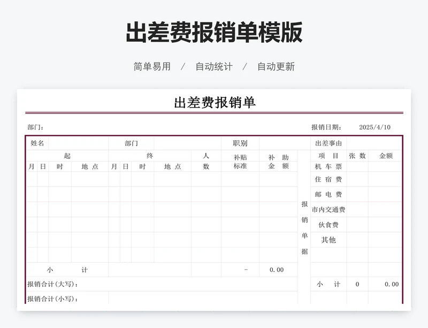Viewport: 428px width, 328px height.
Task: Select the 终 header cell
Action: click(150, 156)
